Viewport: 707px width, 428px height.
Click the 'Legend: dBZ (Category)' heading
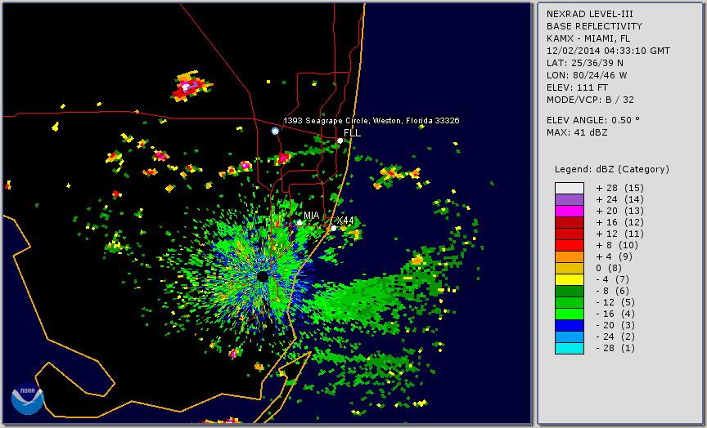click(612, 170)
